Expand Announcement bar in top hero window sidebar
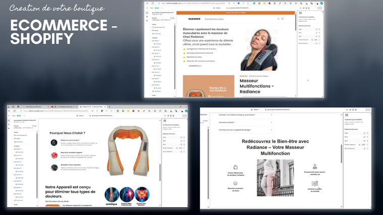The image size is (383, 215). (x=151, y=27)
